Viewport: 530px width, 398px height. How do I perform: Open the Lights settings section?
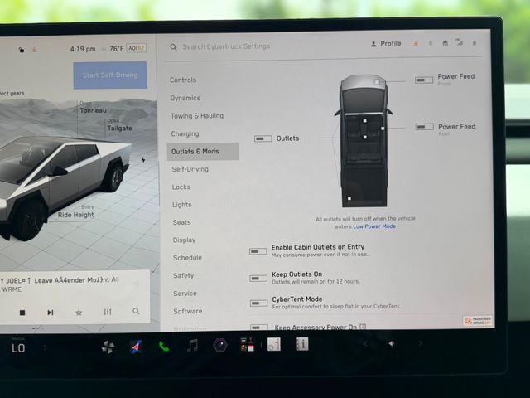point(182,205)
